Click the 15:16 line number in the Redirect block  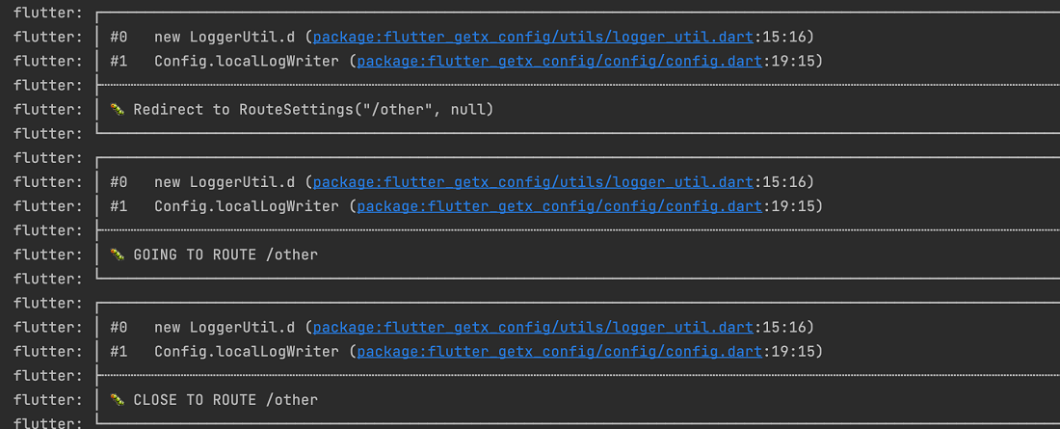pyautogui.click(x=782, y=37)
